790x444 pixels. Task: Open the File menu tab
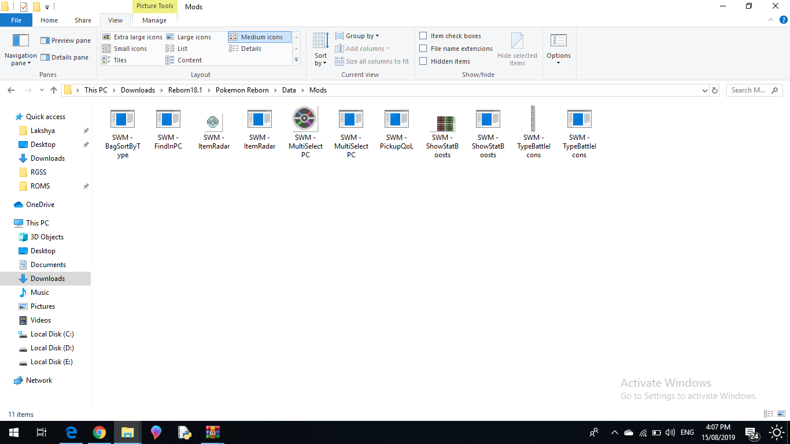tap(16, 20)
